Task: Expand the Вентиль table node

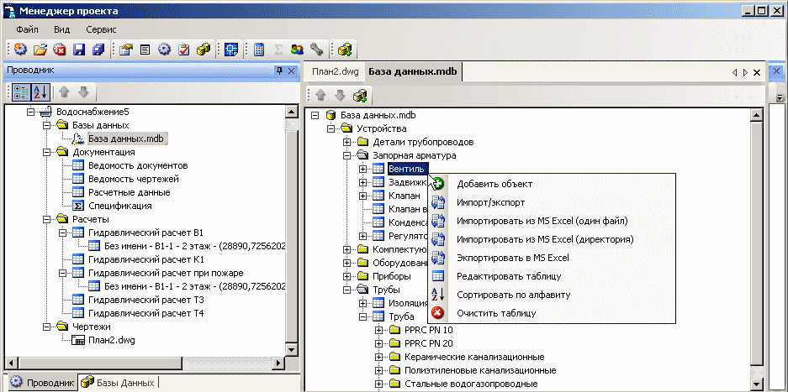Action: coord(362,170)
